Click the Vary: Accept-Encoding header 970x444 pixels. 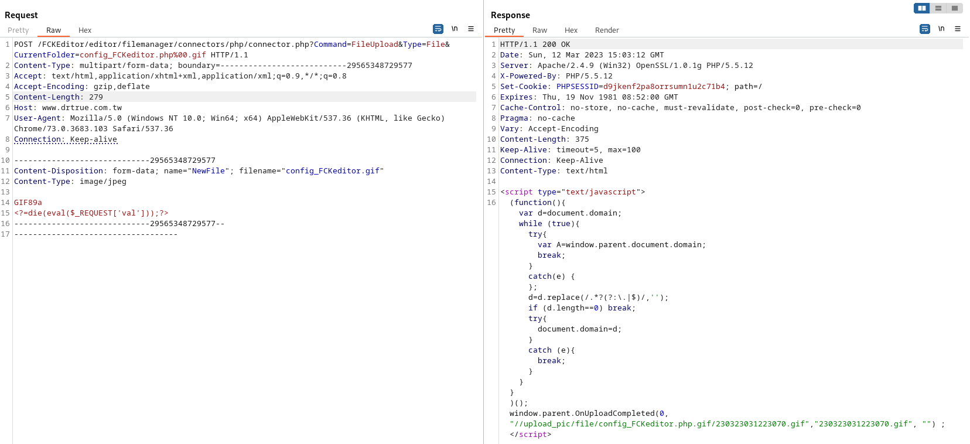click(x=549, y=129)
